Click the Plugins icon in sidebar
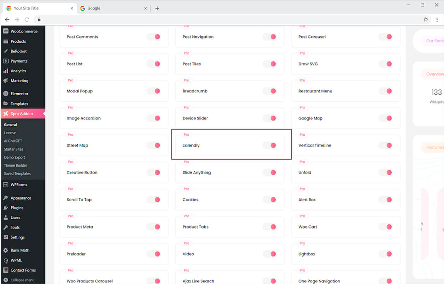444x284 pixels. click(x=6, y=208)
